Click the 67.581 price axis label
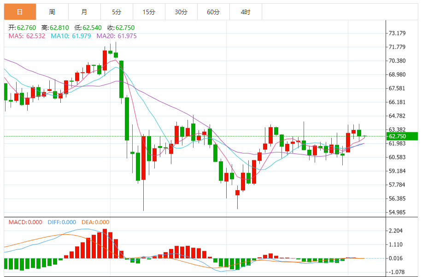This screenshot has height=277, width=422. pos(397,88)
